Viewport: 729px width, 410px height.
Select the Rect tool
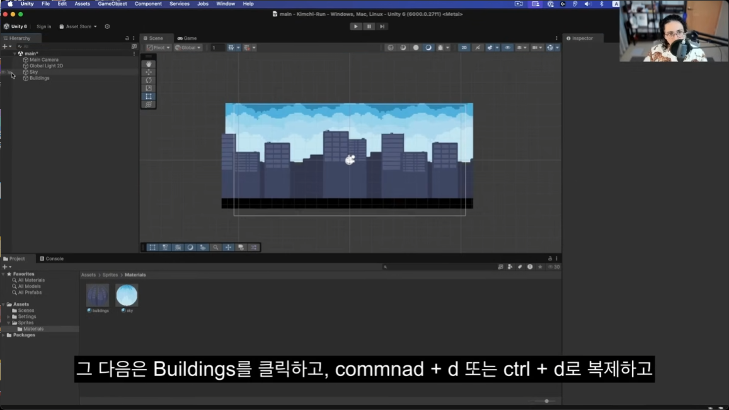tap(149, 96)
